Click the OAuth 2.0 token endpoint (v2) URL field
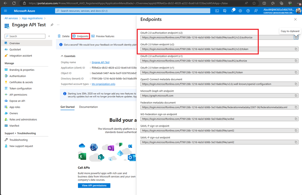The height and width of the screenshot is (195, 302). pos(219,49)
